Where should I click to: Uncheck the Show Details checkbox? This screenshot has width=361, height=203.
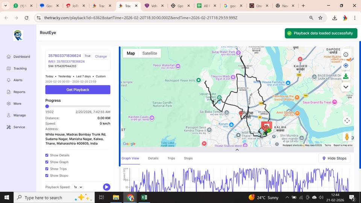pyautogui.click(x=47, y=155)
